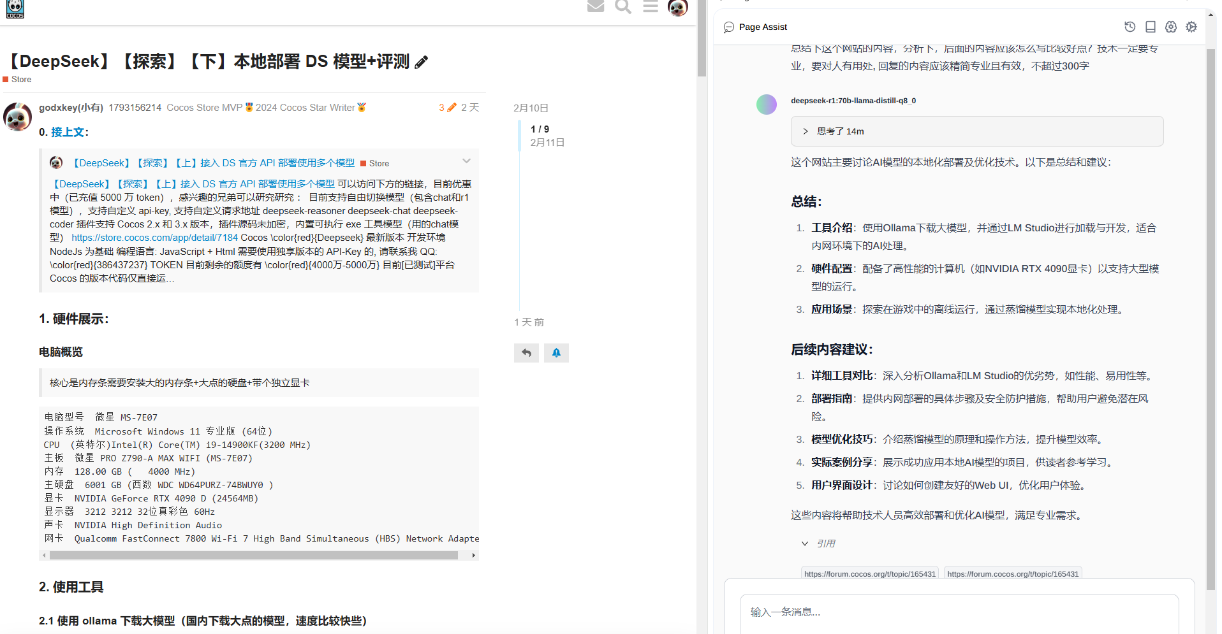The height and width of the screenshot is (634, 1222).
Task: Open the Store category under topic title
Action: [x=17, y=80]
